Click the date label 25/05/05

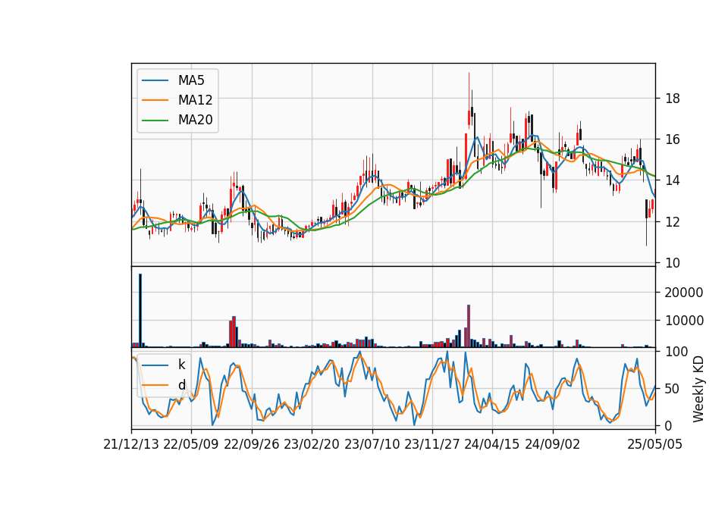tap(655, 445)
